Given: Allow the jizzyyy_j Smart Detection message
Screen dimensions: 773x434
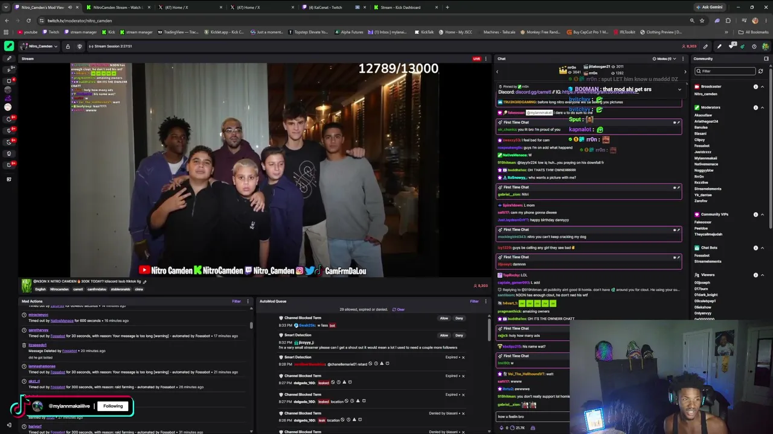Looking at the screenshot, I should 444,335.
